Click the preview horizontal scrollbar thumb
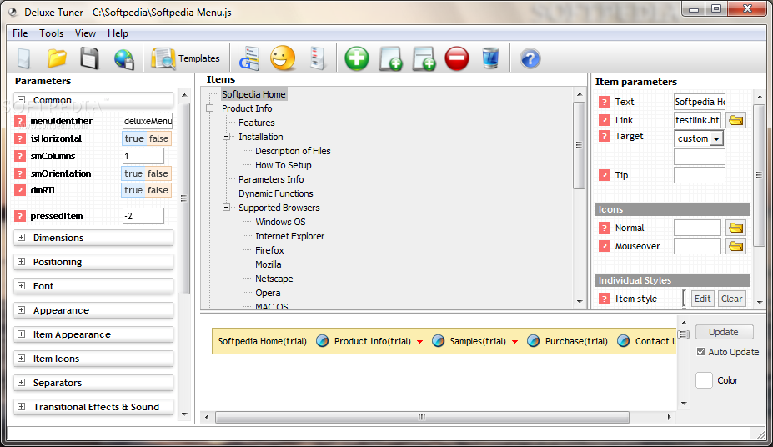This screenshot has height=447, width=773. coord(422,417)
